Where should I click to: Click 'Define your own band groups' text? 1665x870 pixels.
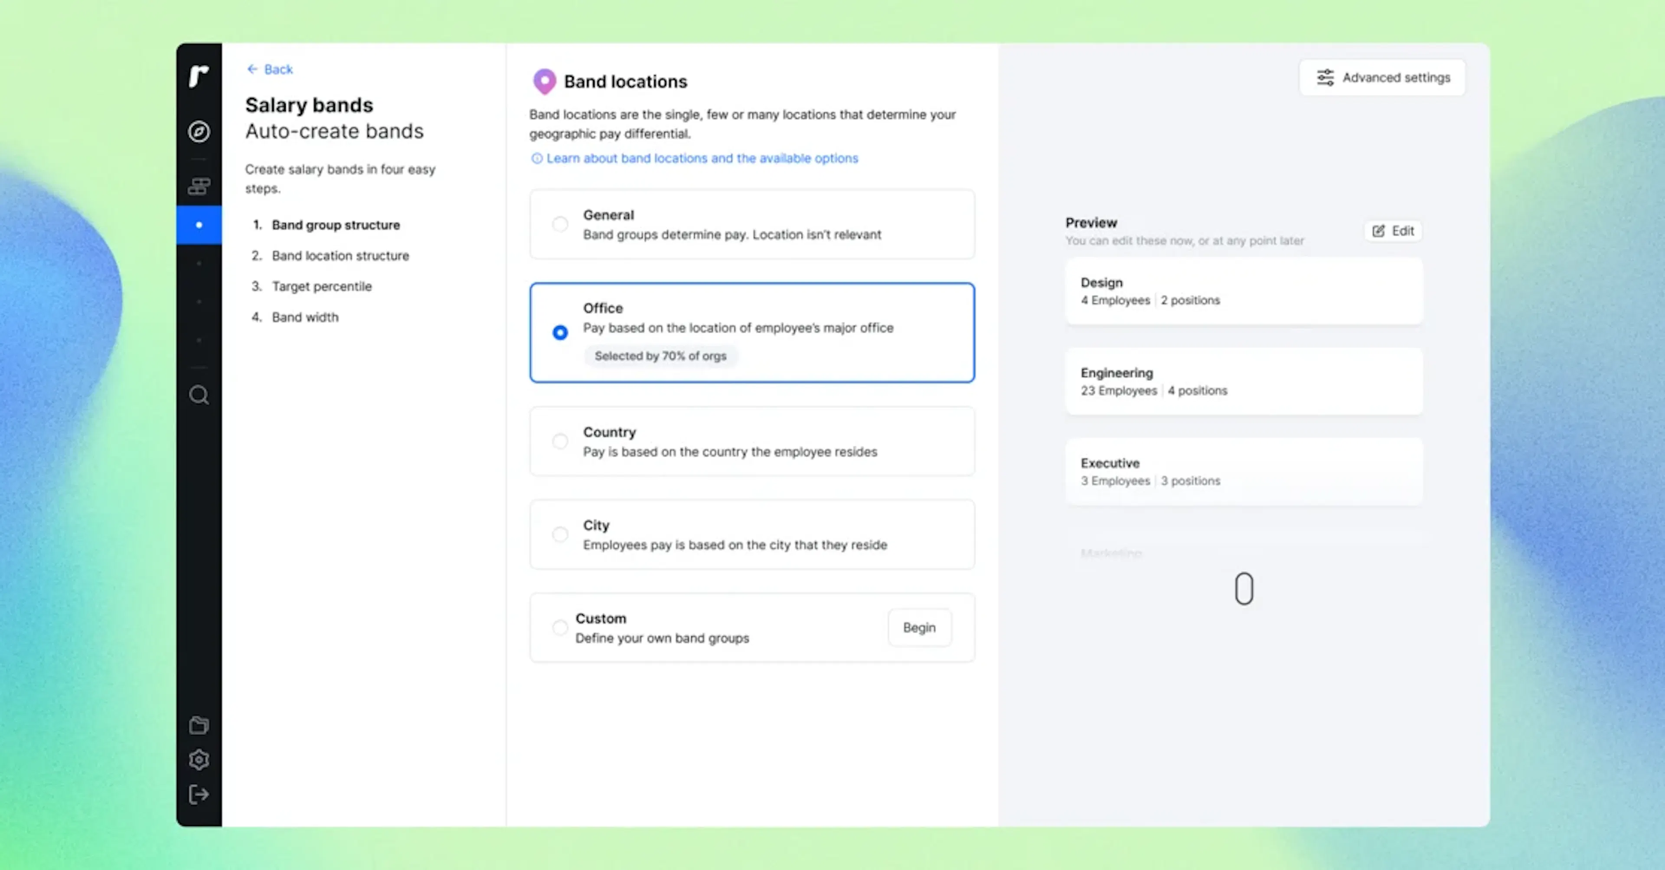tap(662, 638)
